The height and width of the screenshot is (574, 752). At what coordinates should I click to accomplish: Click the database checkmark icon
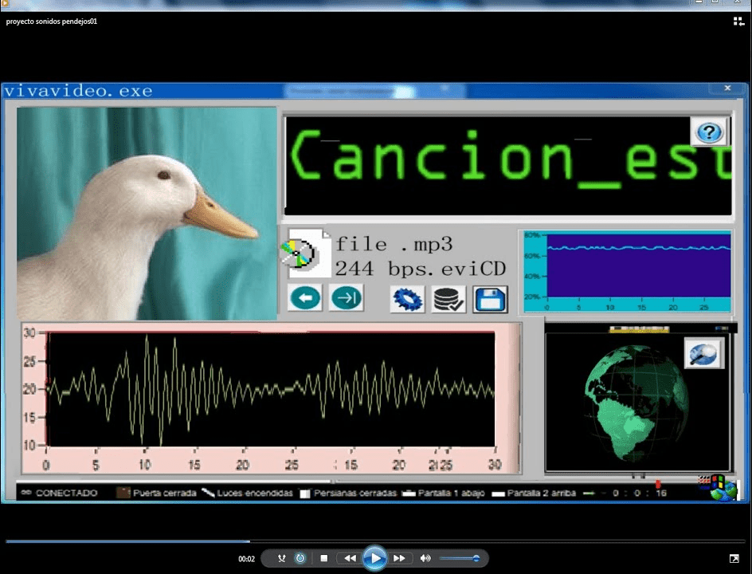(x=448, y=299)
